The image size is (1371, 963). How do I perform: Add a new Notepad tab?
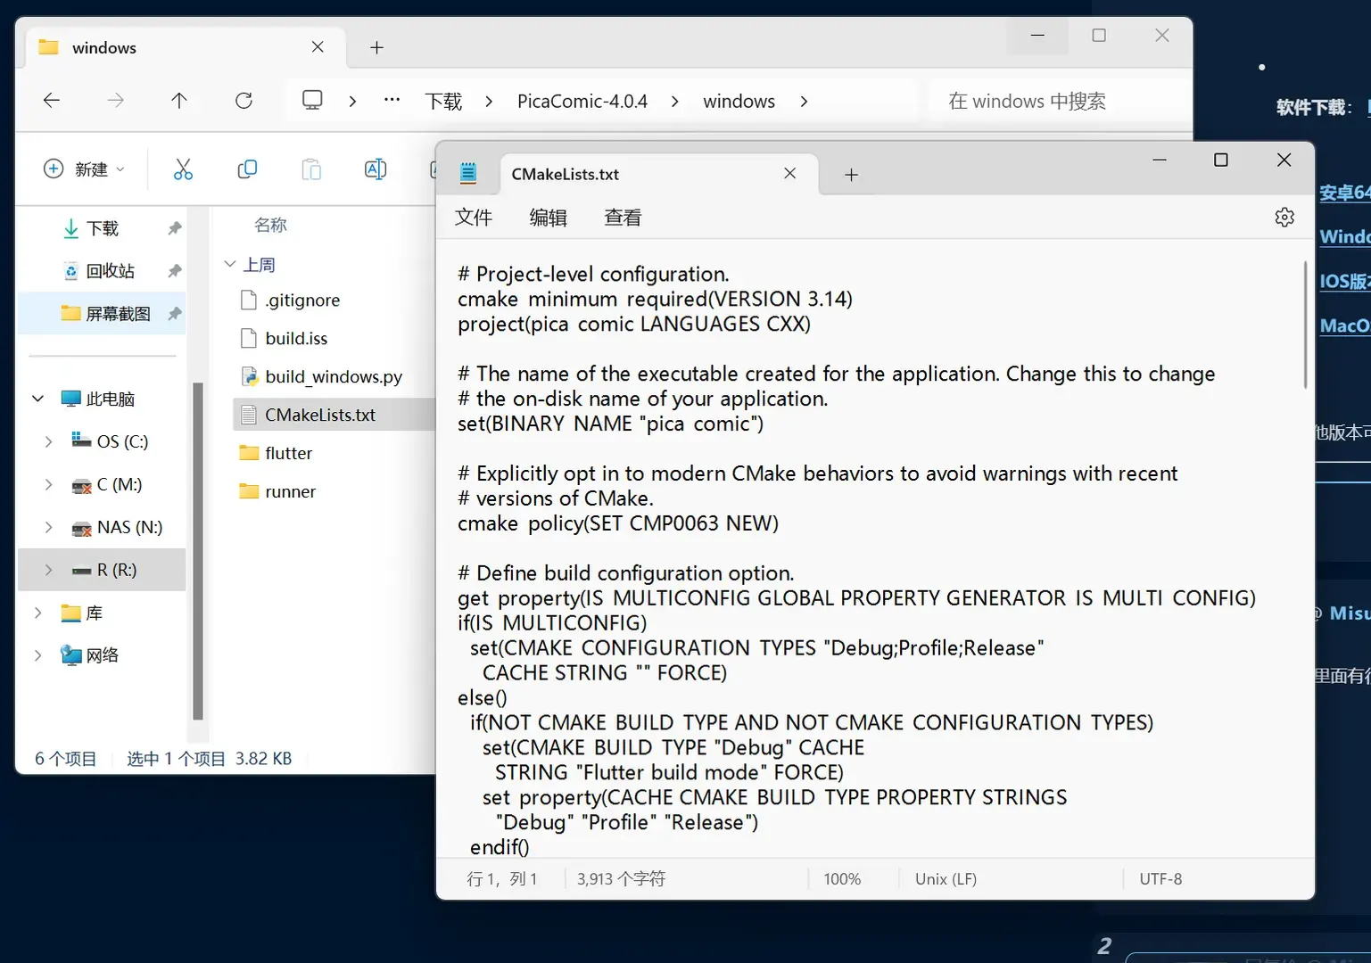pyautogui.click(x=851, y=175)
